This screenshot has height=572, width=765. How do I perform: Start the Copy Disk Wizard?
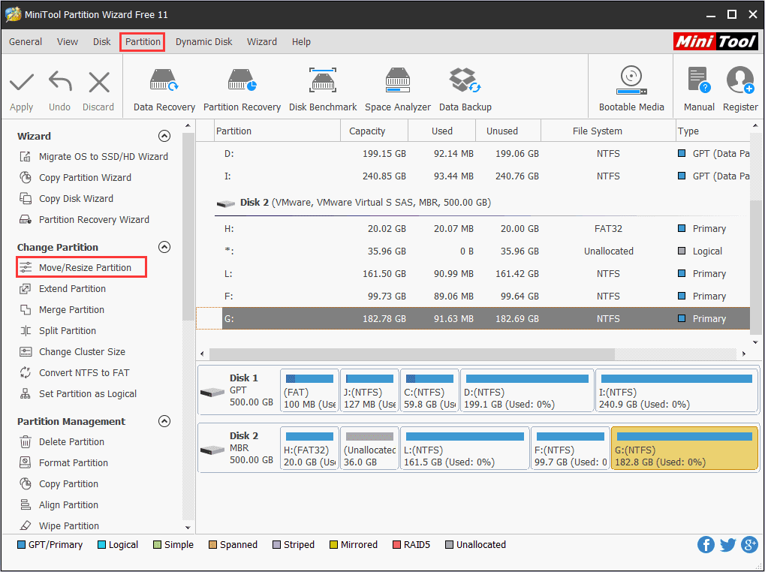[x=66, y=198]
